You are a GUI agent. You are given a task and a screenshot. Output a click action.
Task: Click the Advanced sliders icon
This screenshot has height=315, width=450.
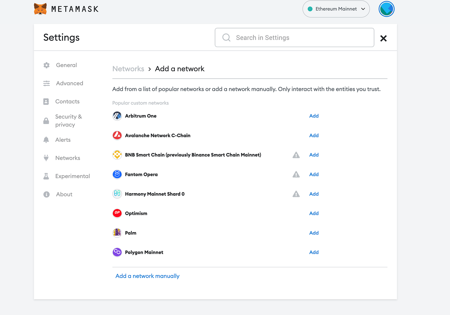coord(47,83)
